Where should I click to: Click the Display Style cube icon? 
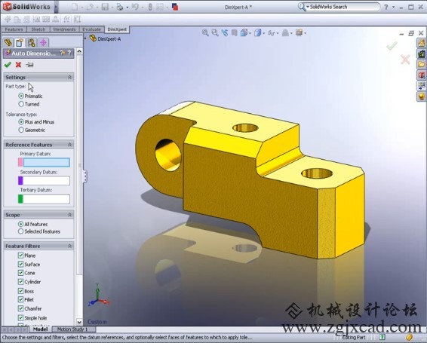(257, 33)
